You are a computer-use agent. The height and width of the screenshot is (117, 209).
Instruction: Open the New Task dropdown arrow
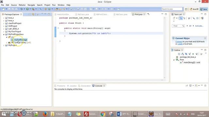177,18
